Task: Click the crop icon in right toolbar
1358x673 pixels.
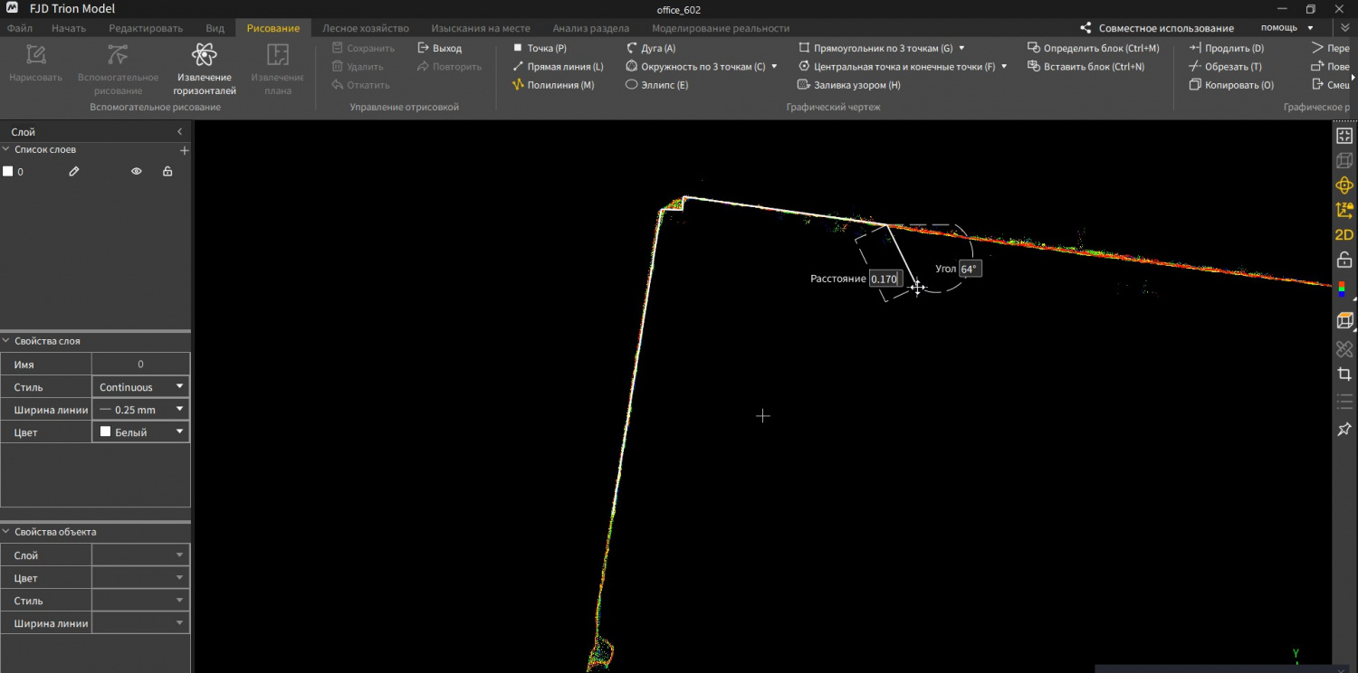Action: click(x=1344, y=374)
